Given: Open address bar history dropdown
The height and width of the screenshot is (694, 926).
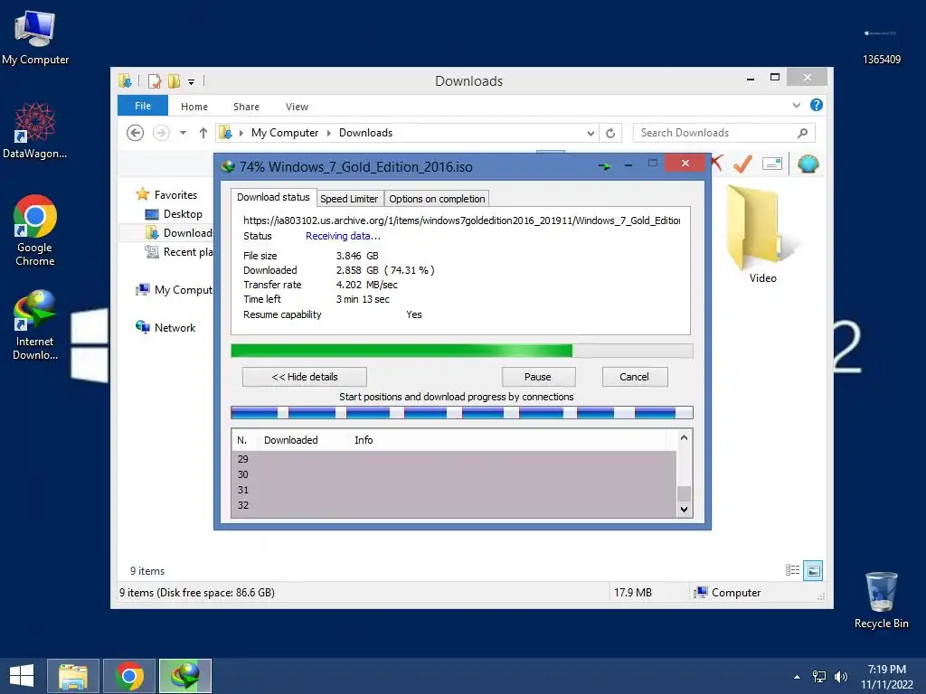Looking at the screenshot, I should (x=591, y=134).
